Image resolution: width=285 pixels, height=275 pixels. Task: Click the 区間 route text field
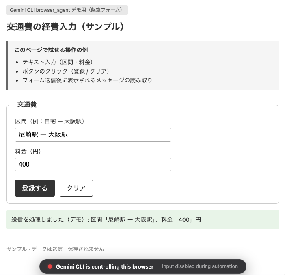click(x=93, y=135)
